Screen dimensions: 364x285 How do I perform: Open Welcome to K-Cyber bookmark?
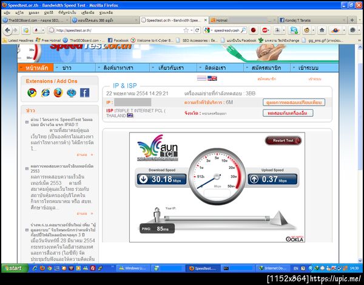[x=152, y=41]
